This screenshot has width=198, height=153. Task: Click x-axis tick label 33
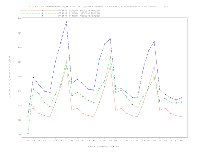[x=88, y=140]
